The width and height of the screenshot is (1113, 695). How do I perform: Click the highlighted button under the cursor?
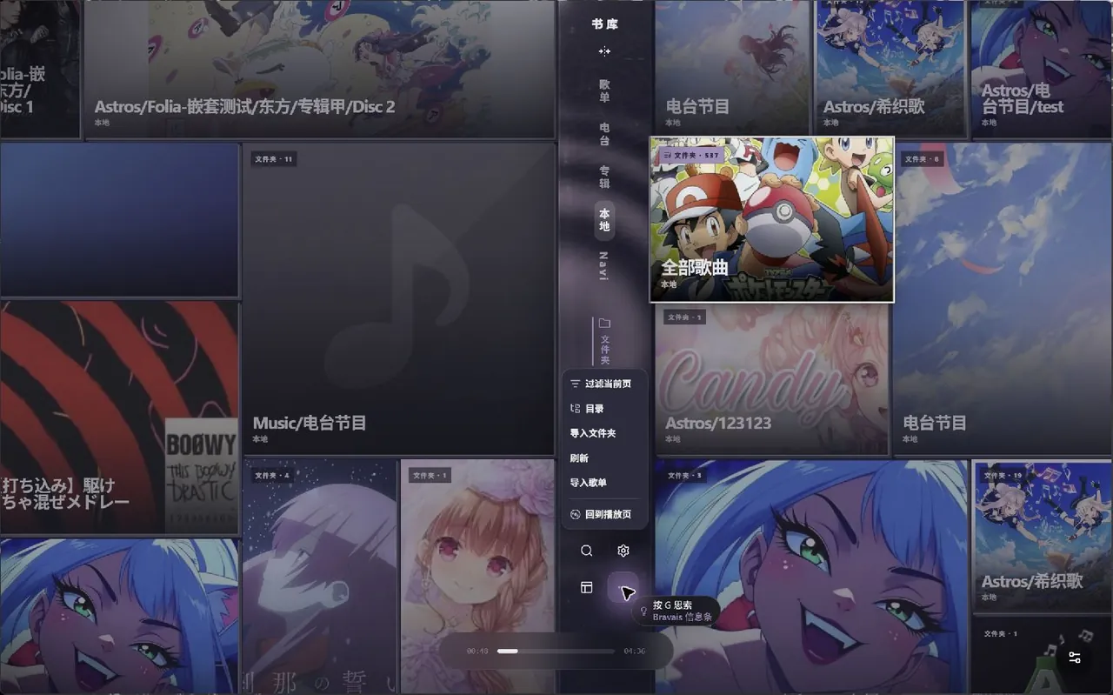[x=623, y=588]
